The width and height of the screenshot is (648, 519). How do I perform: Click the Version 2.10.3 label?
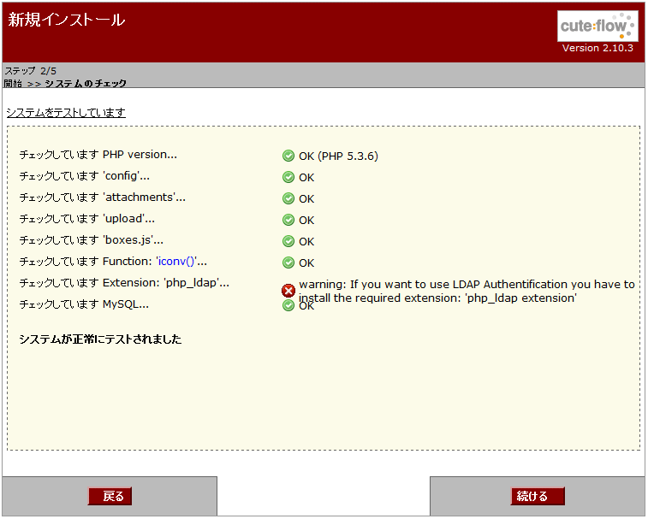pos(597,48)
